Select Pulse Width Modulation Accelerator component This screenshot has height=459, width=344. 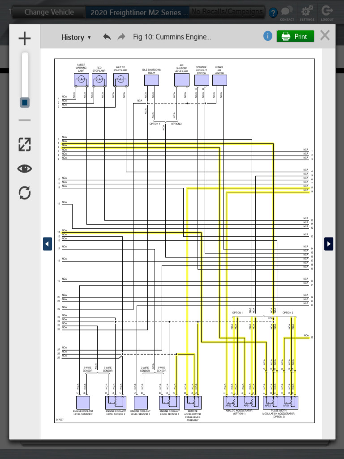click(x=280, y=403)
